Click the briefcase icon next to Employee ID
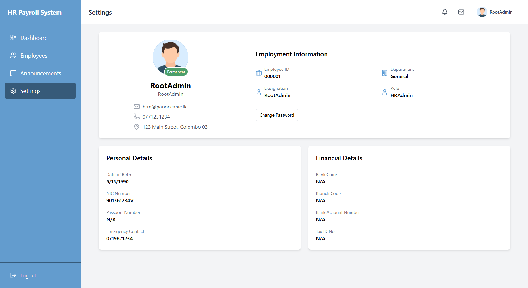The width and height of the screenshot is (528, 288). [x=258, y=72]
